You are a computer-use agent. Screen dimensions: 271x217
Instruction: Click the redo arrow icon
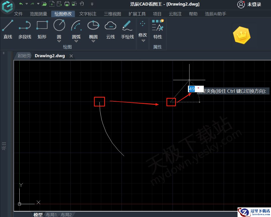tap(32, 4)
